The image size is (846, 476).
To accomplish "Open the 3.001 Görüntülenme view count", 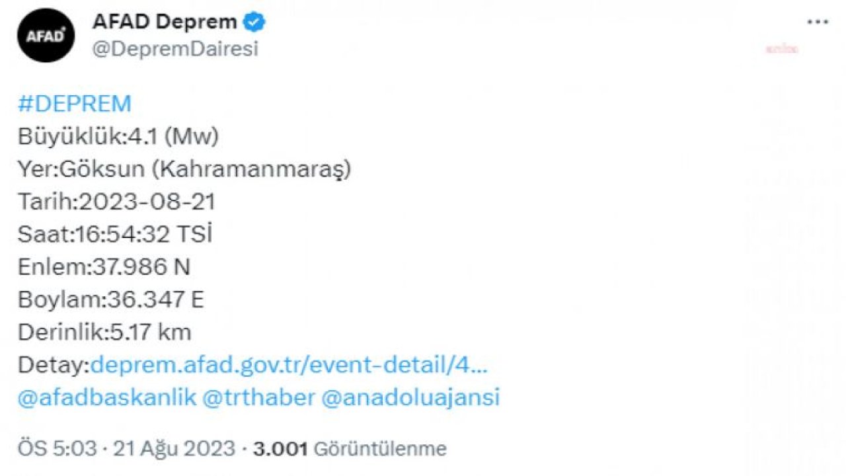I will pyautogui.click(x=350, y=449).
